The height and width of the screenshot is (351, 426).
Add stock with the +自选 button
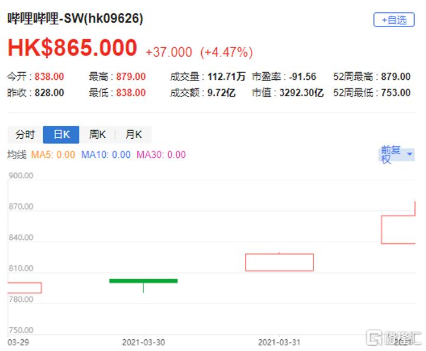393,20
